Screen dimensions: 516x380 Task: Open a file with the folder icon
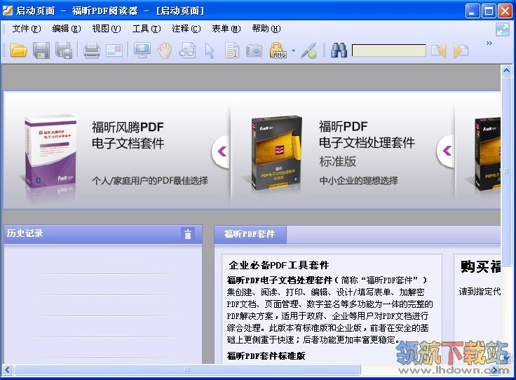coord(18,50)
